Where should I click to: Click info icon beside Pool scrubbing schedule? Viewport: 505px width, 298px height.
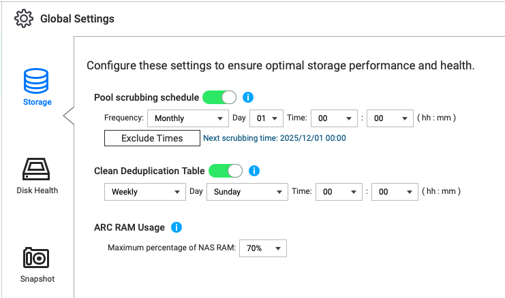(248, 97)
